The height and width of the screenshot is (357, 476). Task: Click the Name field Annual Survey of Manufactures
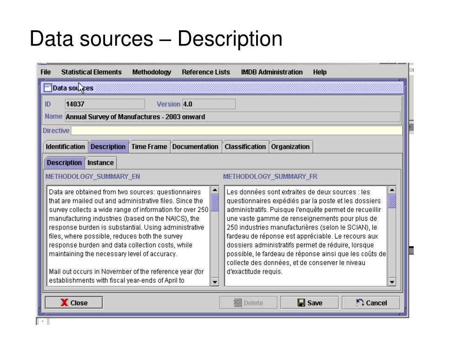(232, 117)
